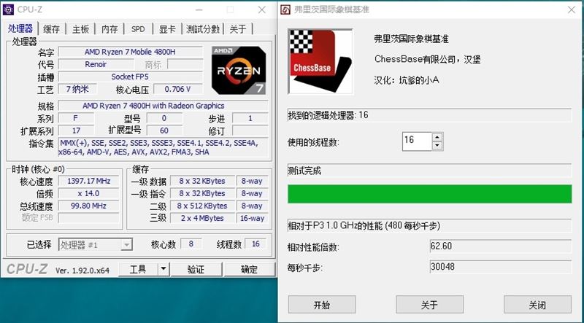Click the 工具 button
The image size is (584, 323).
(138, 269)
